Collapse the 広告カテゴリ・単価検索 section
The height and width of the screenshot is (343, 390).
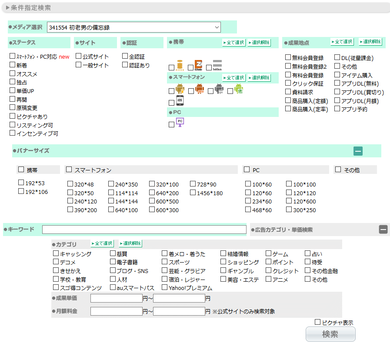pyautogui.click(x=383, y=230)
